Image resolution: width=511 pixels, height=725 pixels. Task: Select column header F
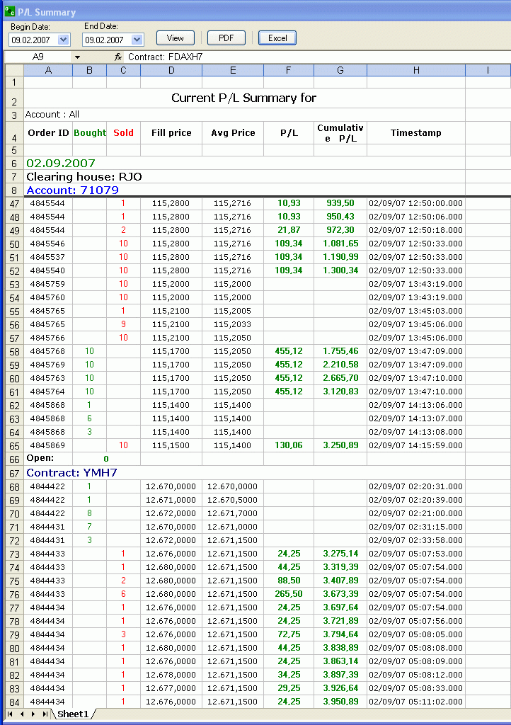click(x=288, y=70)
